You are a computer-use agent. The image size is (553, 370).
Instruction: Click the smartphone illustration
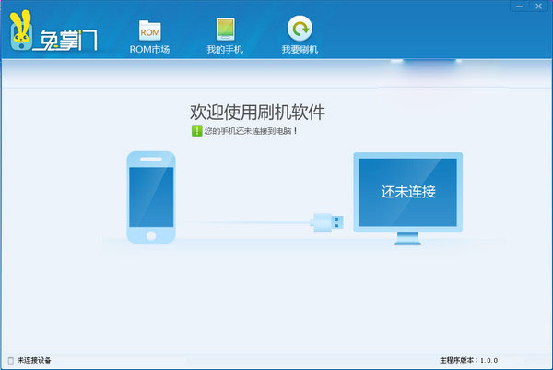tap(150, 198)
